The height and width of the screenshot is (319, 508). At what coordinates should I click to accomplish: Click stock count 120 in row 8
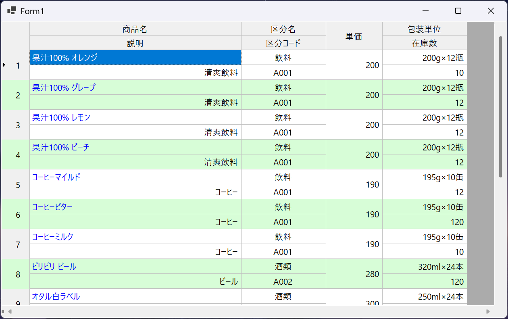click(425, 281)
